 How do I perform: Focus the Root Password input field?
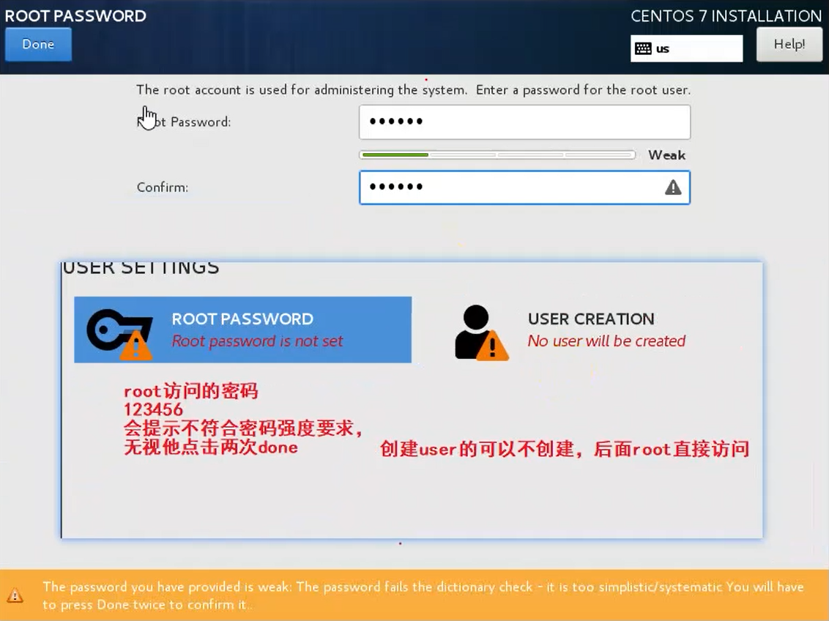coord(524,122)
